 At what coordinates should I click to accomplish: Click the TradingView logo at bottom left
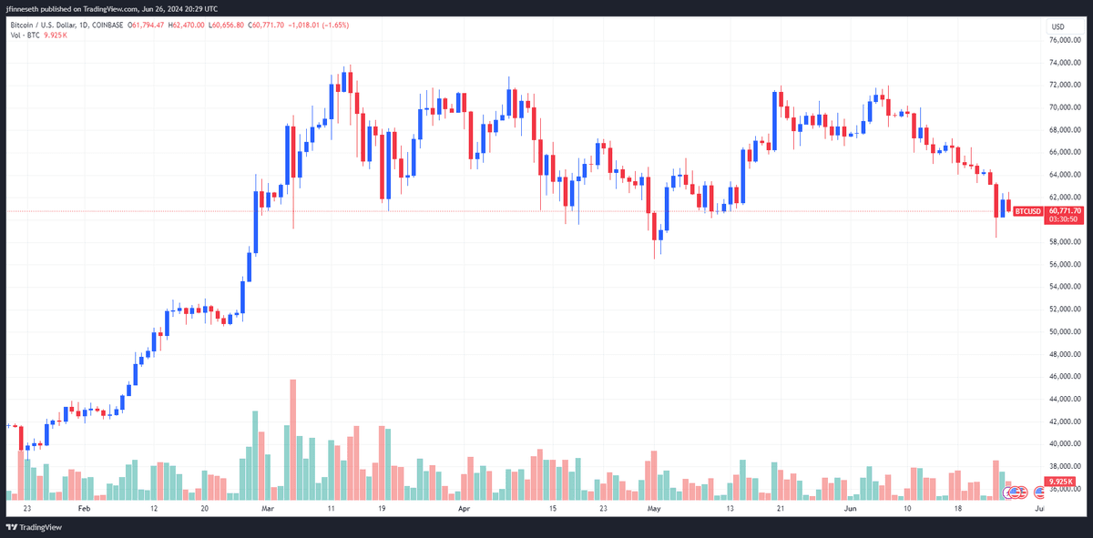click(x=34, y=527)
